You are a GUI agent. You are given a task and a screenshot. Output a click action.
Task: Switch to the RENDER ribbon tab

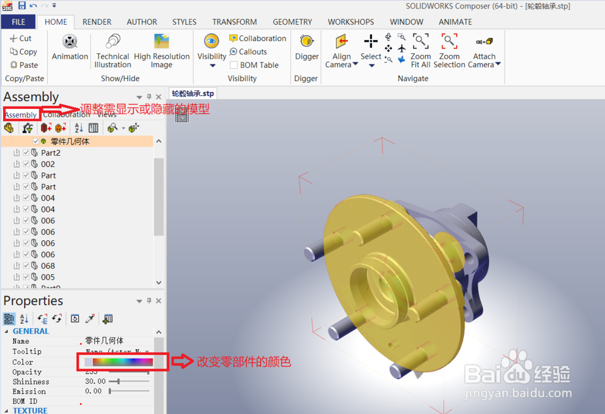pyautogui.click(x=97, y=22)
